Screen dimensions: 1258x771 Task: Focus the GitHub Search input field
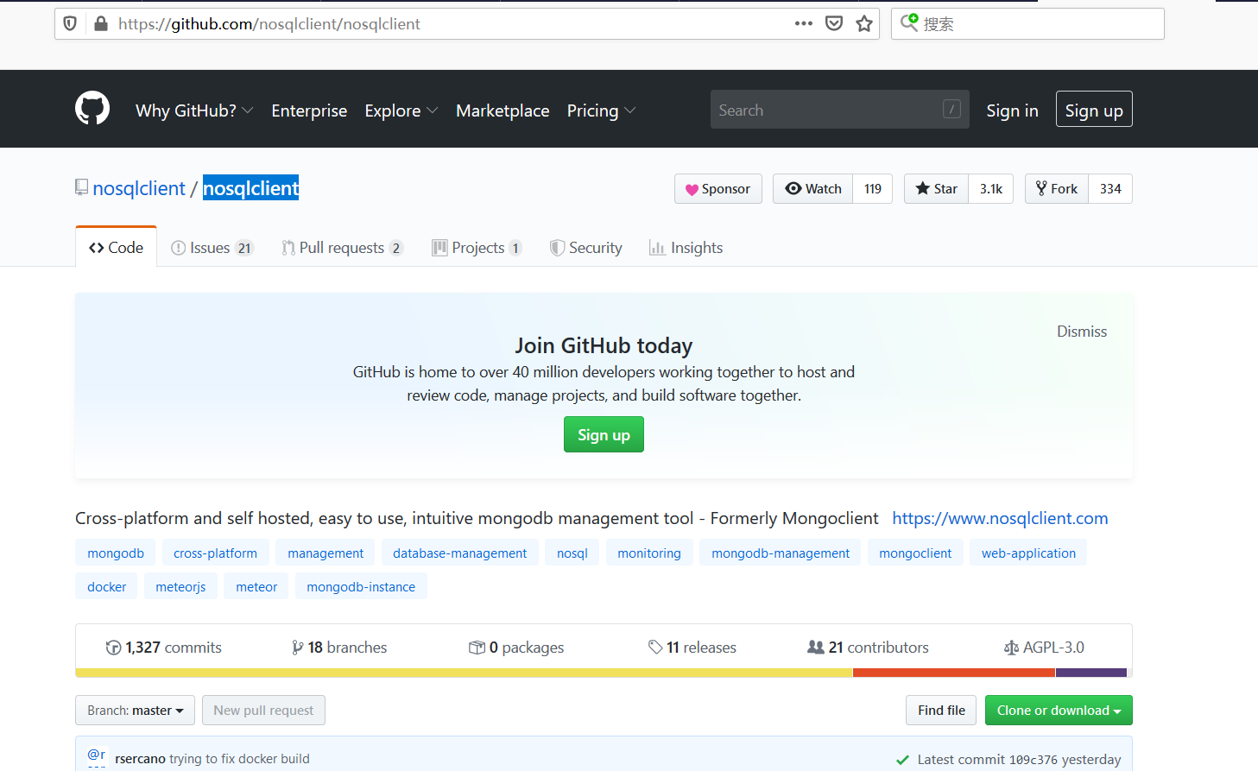click(x=839, y=110)
